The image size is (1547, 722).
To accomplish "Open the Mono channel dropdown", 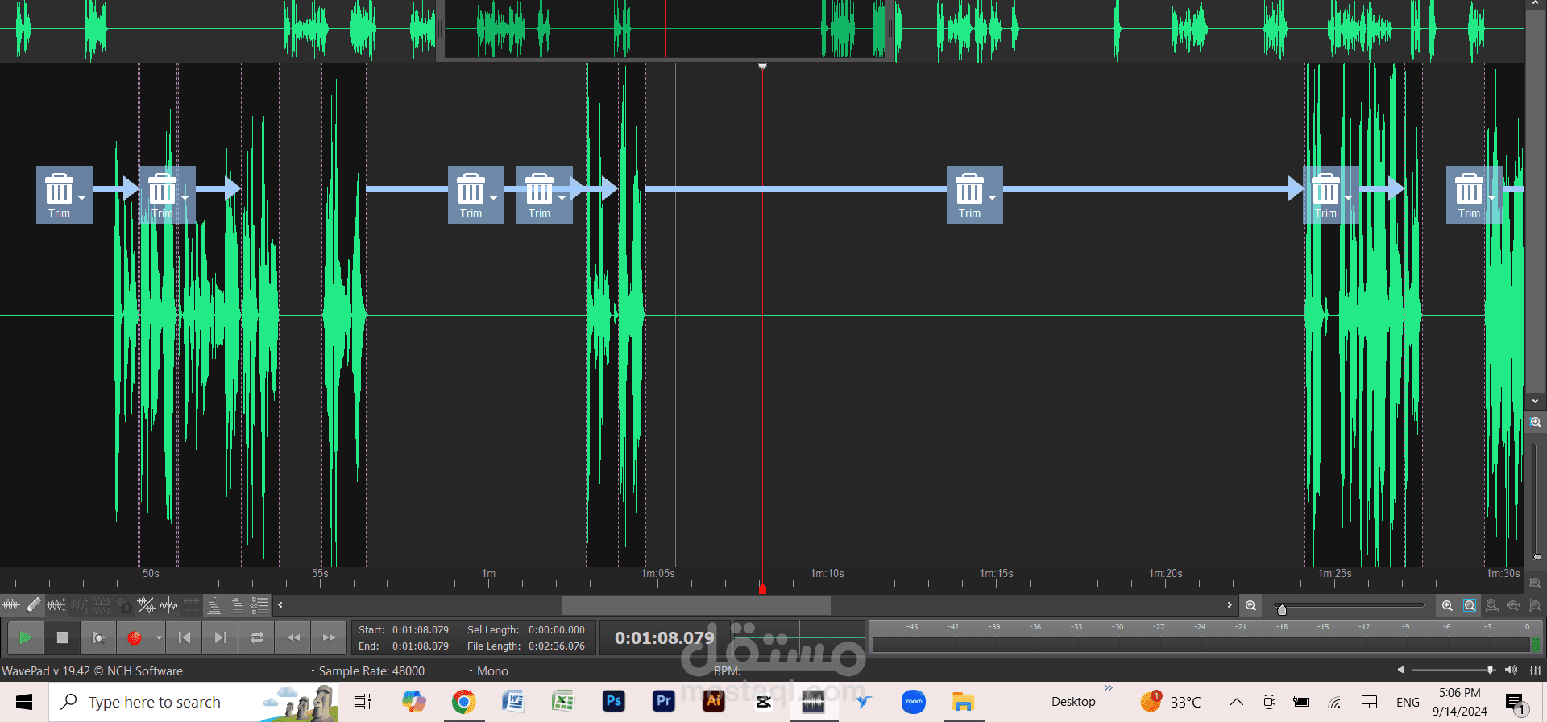I will tap(488, 670).
